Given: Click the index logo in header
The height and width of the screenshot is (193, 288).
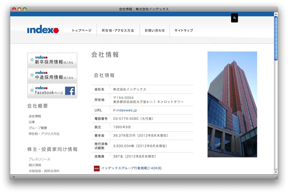Looking at the screenshot, I should pyautogui.click(x=43, y=29).
